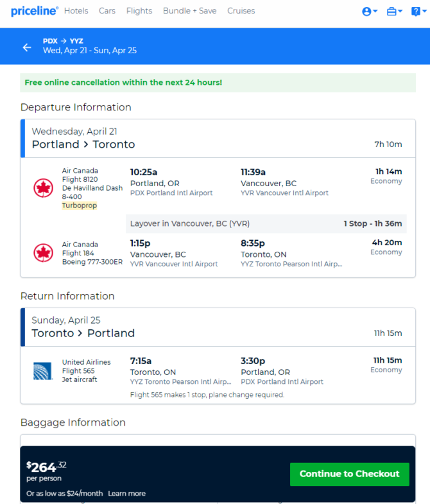Click the priceline logo
Viewport: 430px width, 504px height.
(x=35, y=11)
